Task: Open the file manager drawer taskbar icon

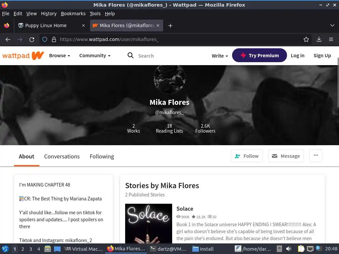Action: [x=48, y=249]
